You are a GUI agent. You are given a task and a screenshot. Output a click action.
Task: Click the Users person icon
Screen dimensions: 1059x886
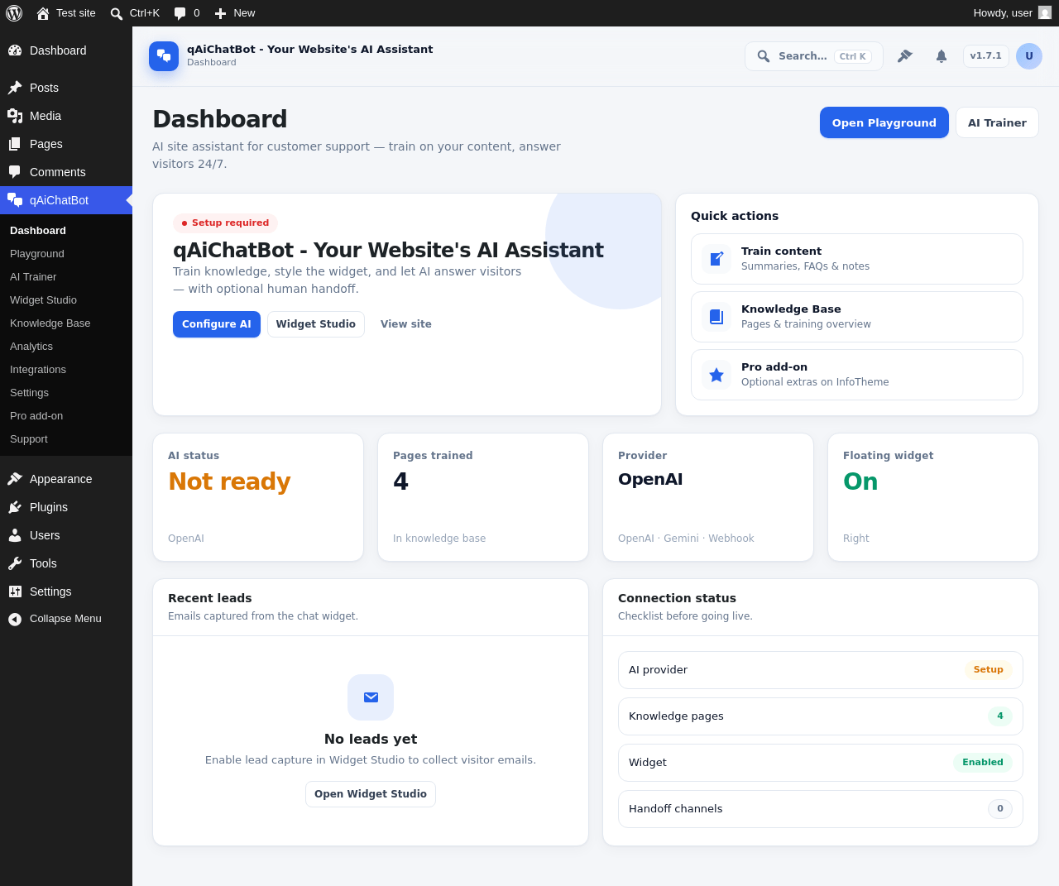(x=15, y=535)
